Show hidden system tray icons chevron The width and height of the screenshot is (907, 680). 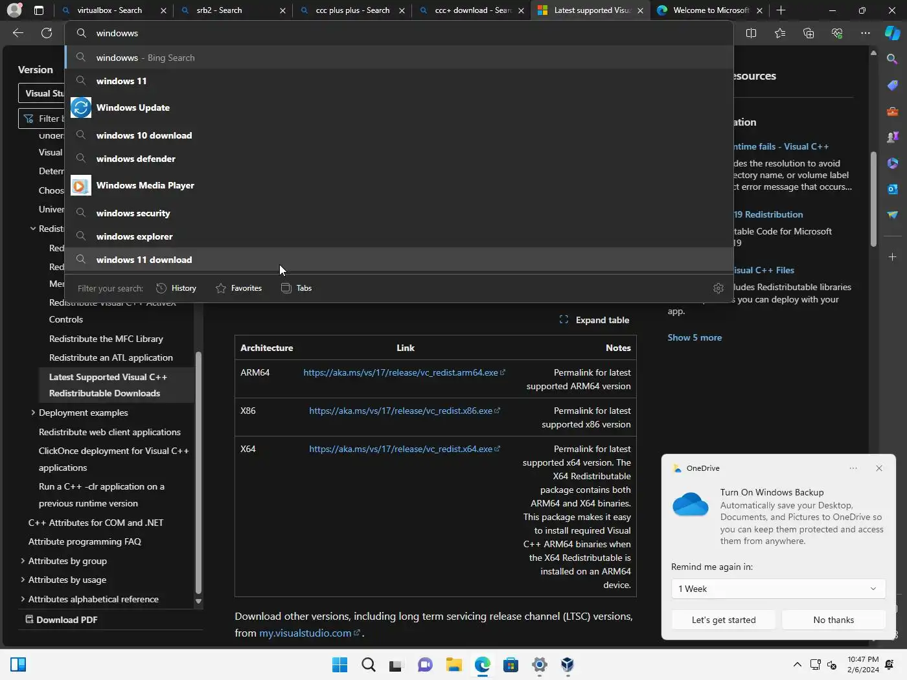pyautogui.click(x=798, y=664)
